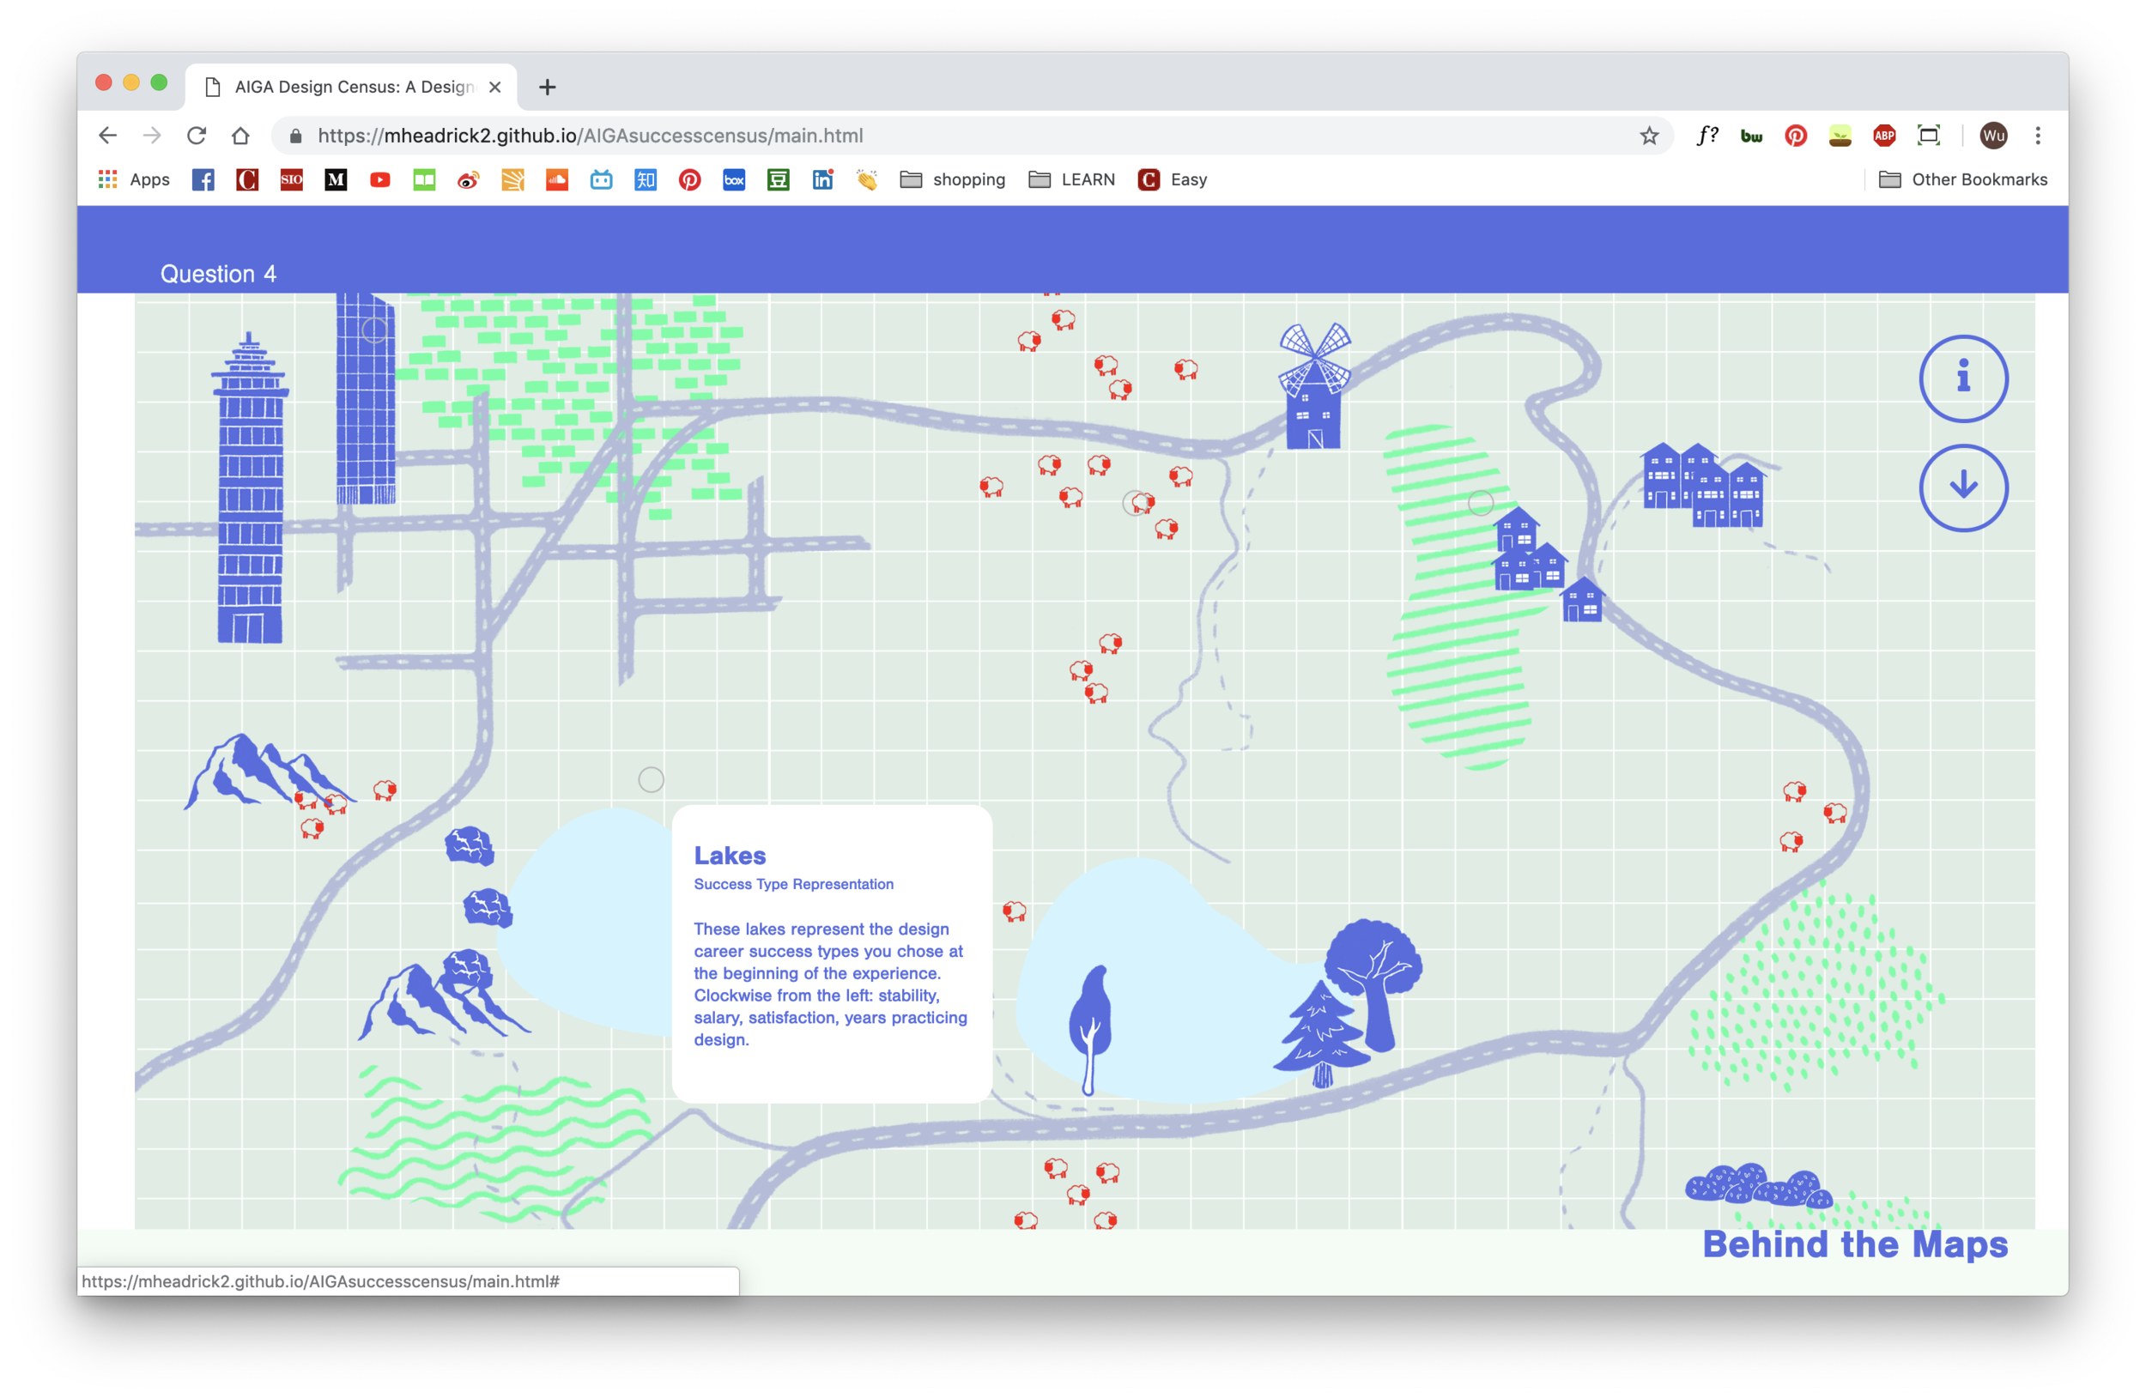Image resolution: width=2146 pixels, height=1398 pixels.
Task: Open the WhatFont f? extension
Action: [x=1706, y=136]
